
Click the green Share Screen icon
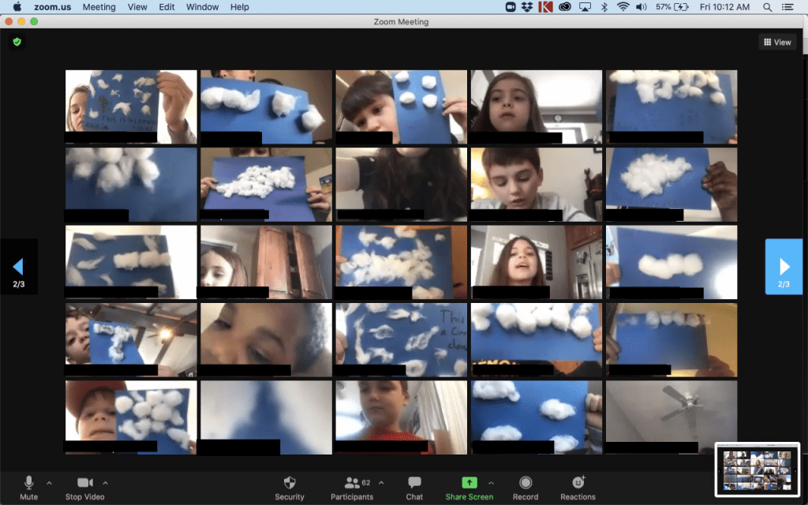[469, 482]
